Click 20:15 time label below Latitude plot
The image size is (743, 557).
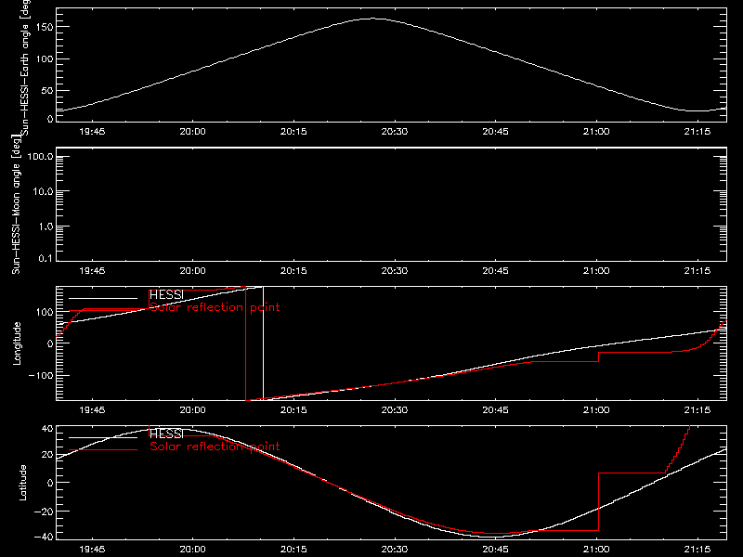pyautogui.click(x=293, y=550)
